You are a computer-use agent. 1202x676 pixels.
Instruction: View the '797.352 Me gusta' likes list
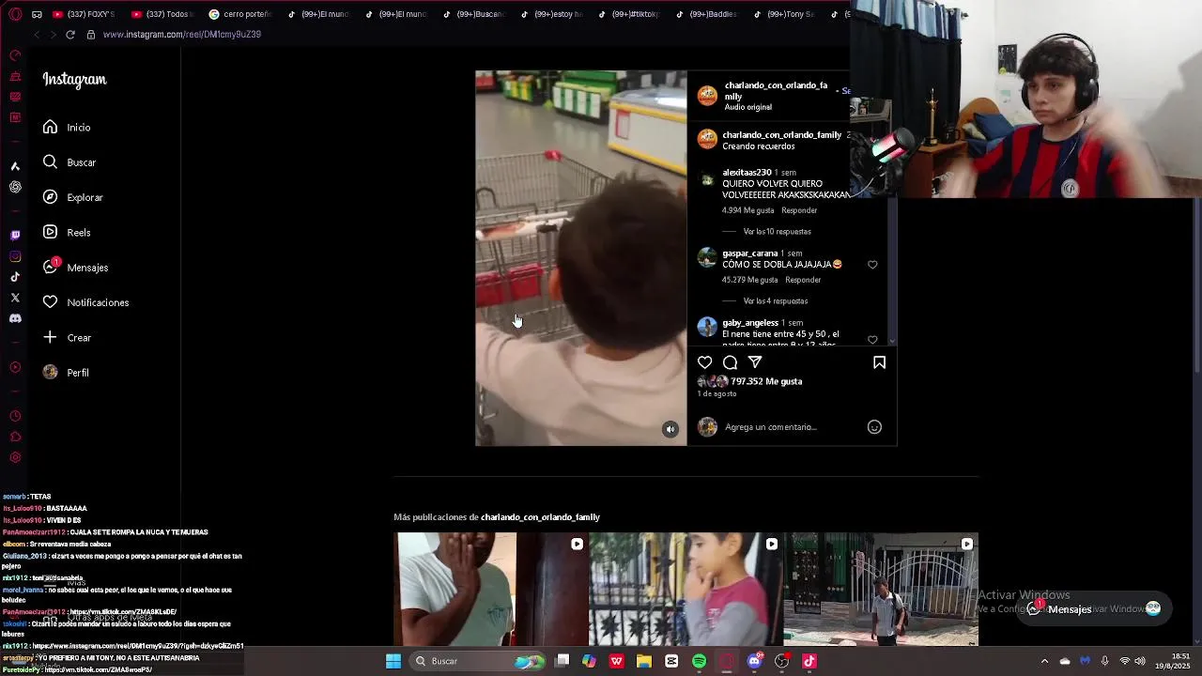(766, 381)
